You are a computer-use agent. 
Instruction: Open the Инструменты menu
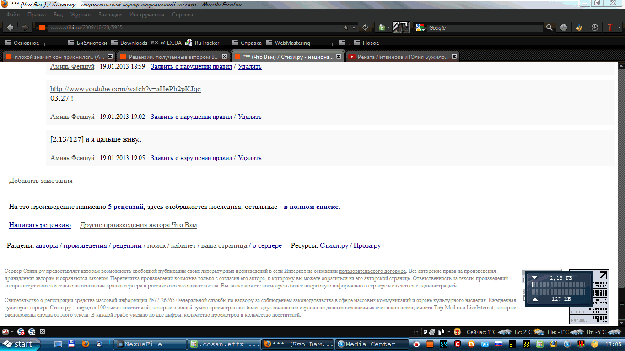pos(146,15)
